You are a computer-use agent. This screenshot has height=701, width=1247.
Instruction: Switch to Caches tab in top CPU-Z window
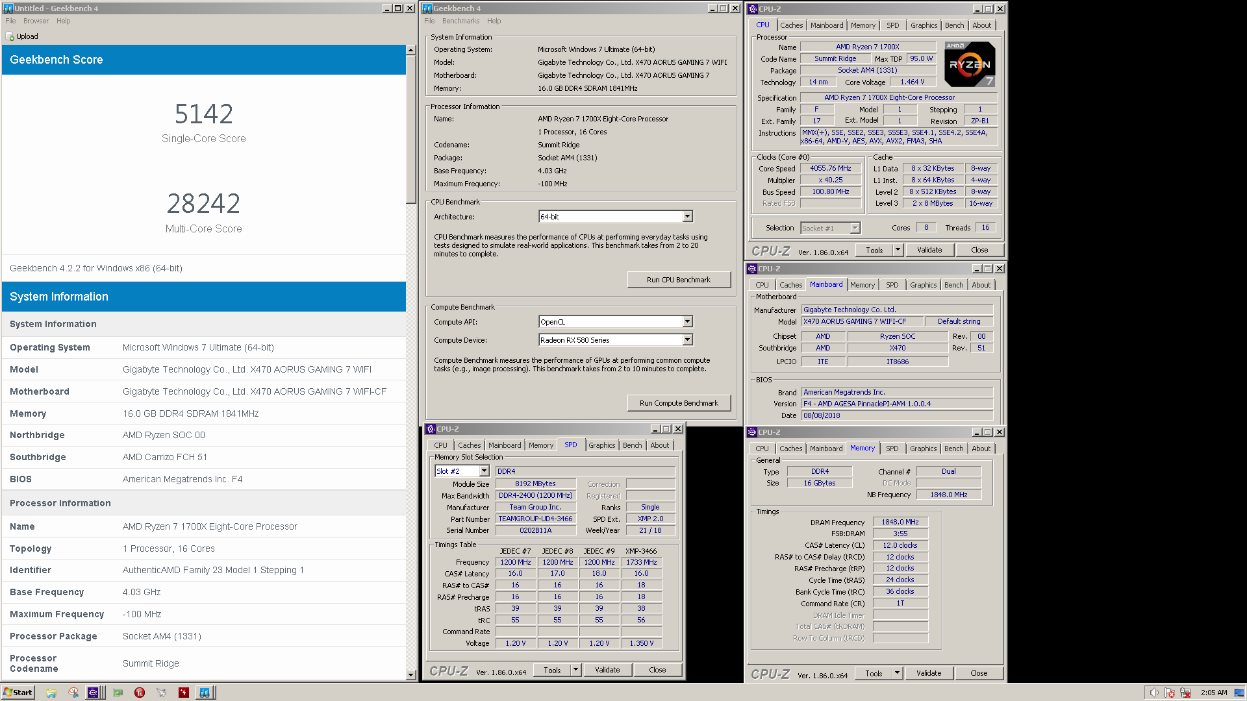pos(791,25)
